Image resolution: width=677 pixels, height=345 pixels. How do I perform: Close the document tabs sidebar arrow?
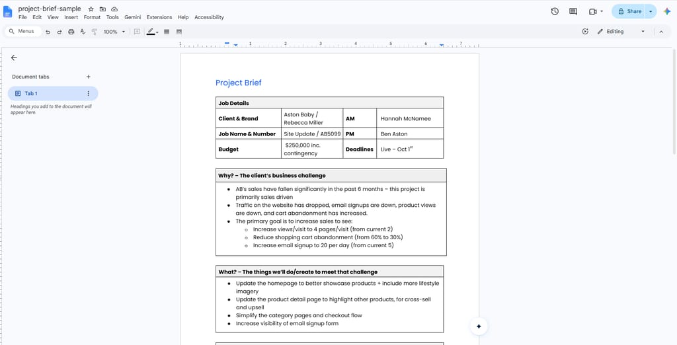[14, 57]
